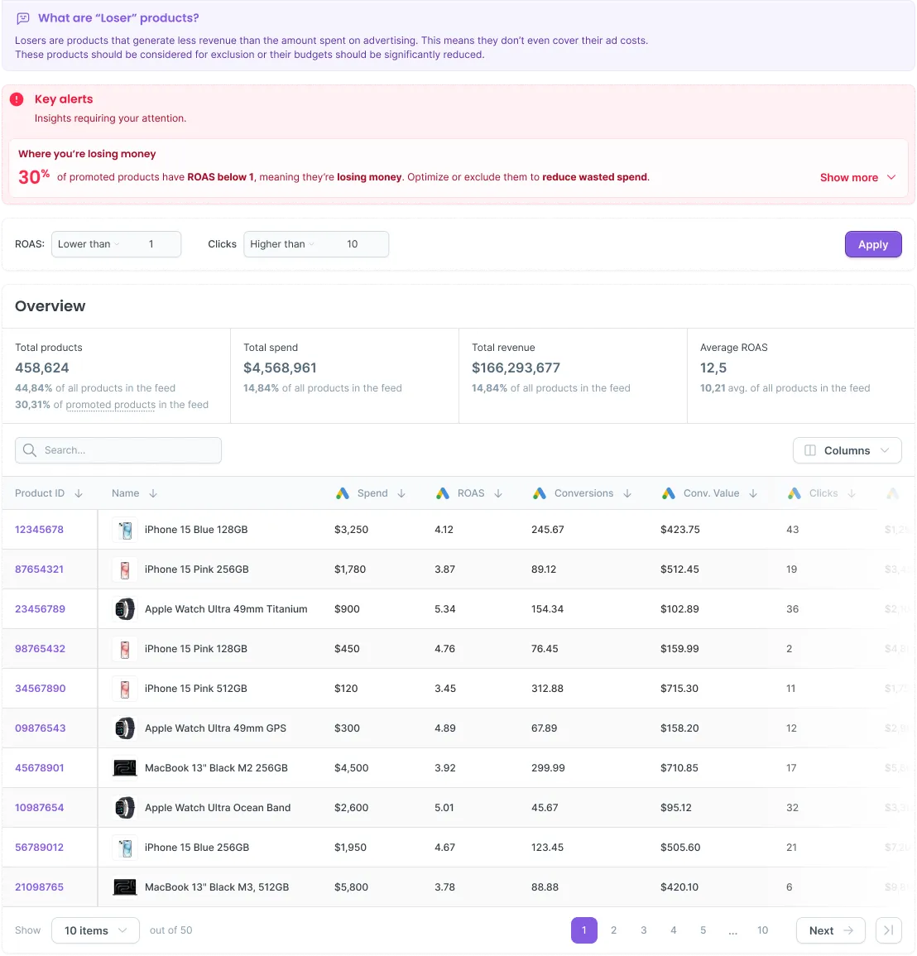Open product ID 21098765
This screenshot has width=917, height=956.
click(x=39, y=886)
